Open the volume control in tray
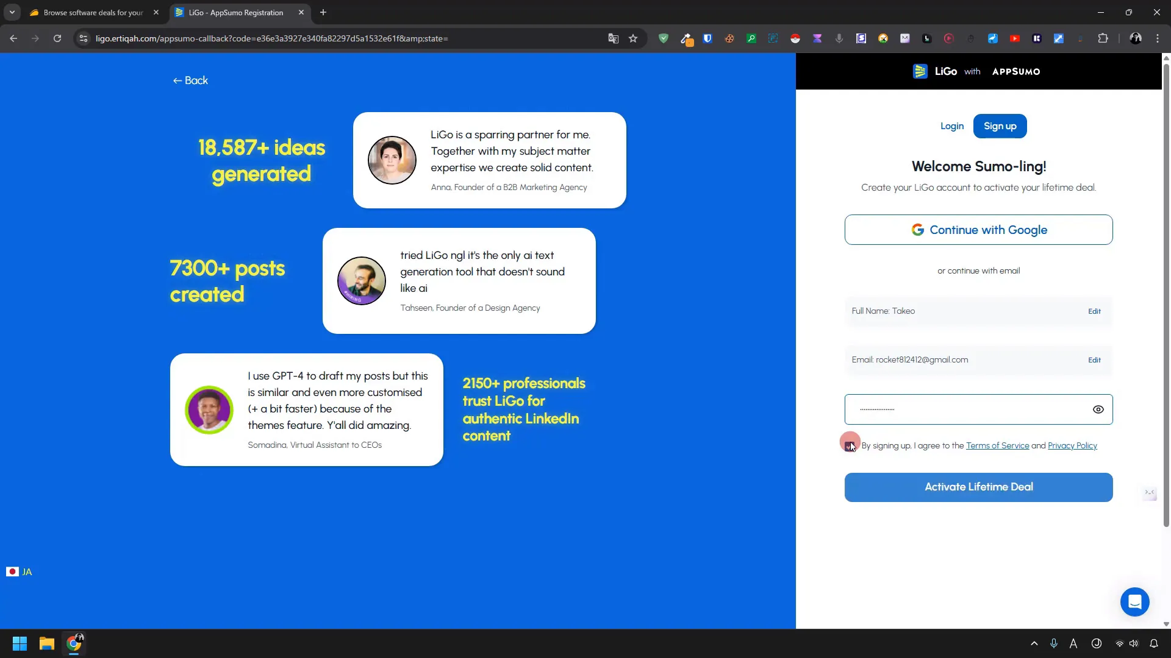 pos(1134,643)
